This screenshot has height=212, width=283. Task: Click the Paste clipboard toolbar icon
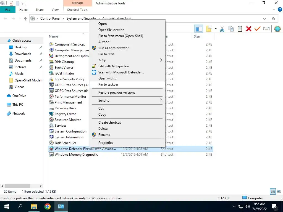pyautogui.click(x=240, y=29)
